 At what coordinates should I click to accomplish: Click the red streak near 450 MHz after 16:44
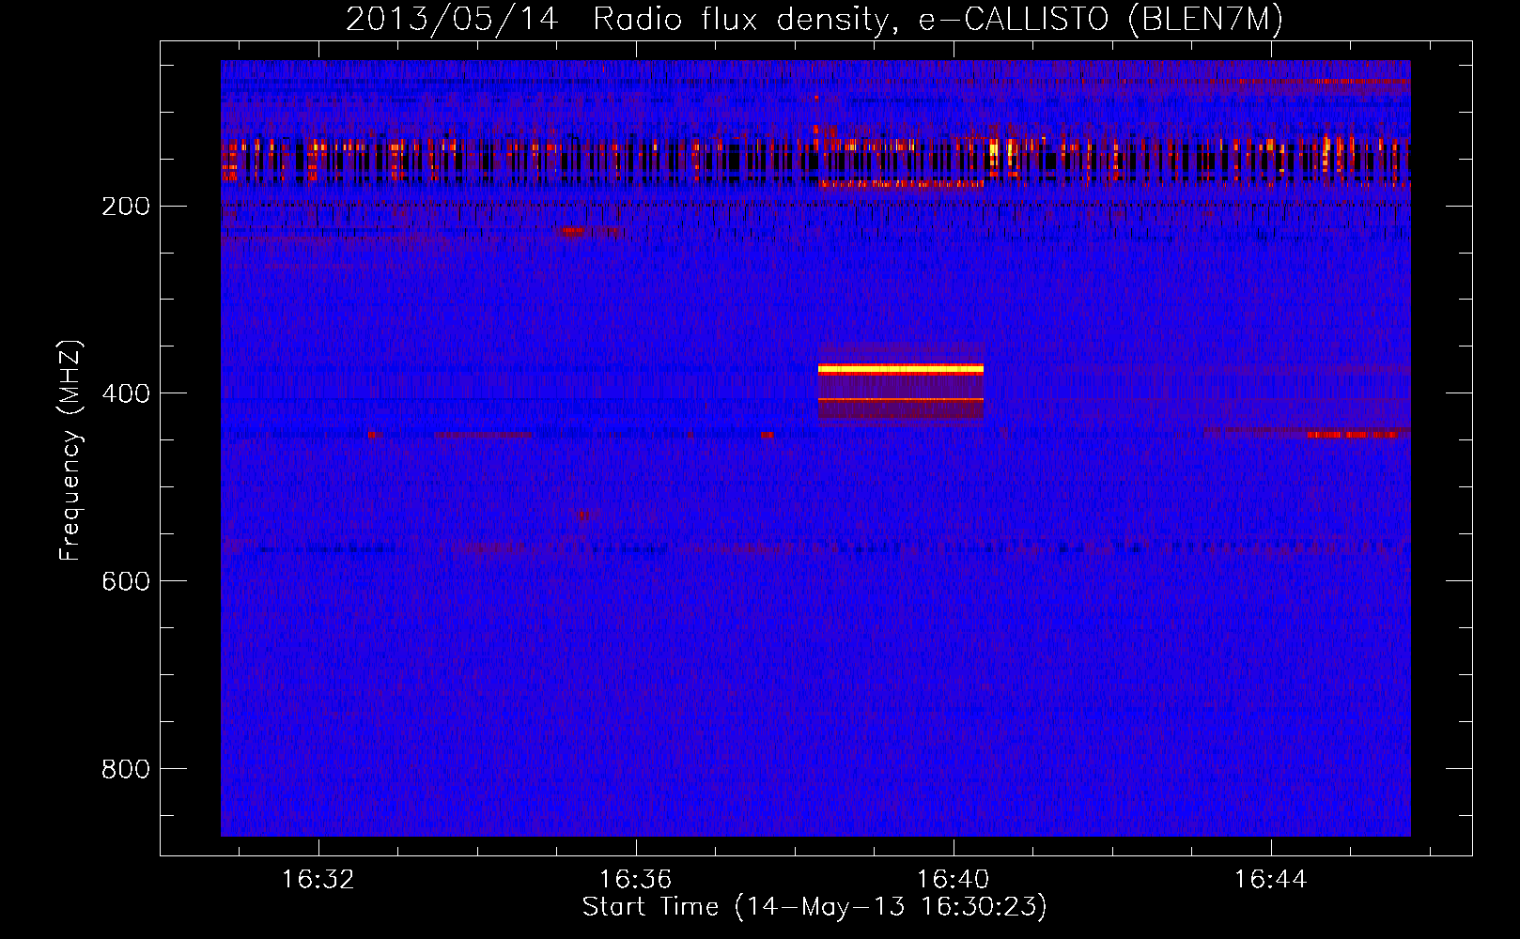[1353, 434]
